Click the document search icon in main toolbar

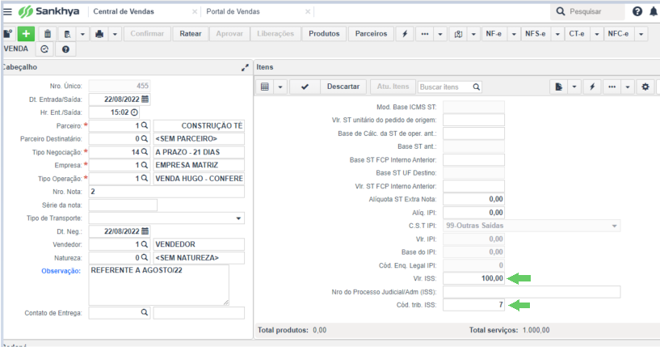point(67,34)
